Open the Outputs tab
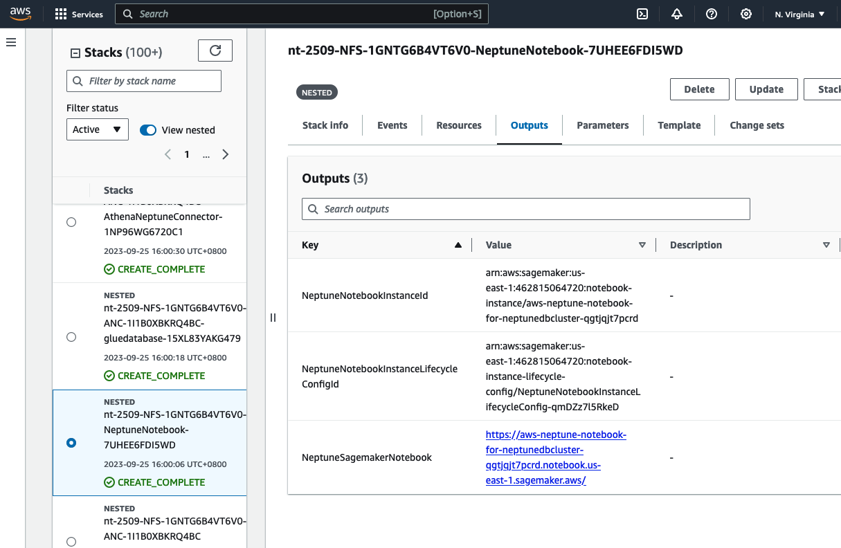Viewport: 841px width, 548px height. pyautogui.click(x=530, y=125)
